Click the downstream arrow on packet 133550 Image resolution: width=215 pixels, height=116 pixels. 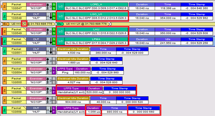[51, 41]
